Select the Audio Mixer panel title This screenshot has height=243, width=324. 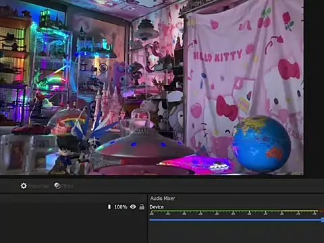coord(163,198)
